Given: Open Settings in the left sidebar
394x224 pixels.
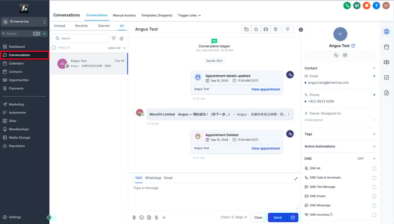Looking at the screenshot, I should pos(15,217).
